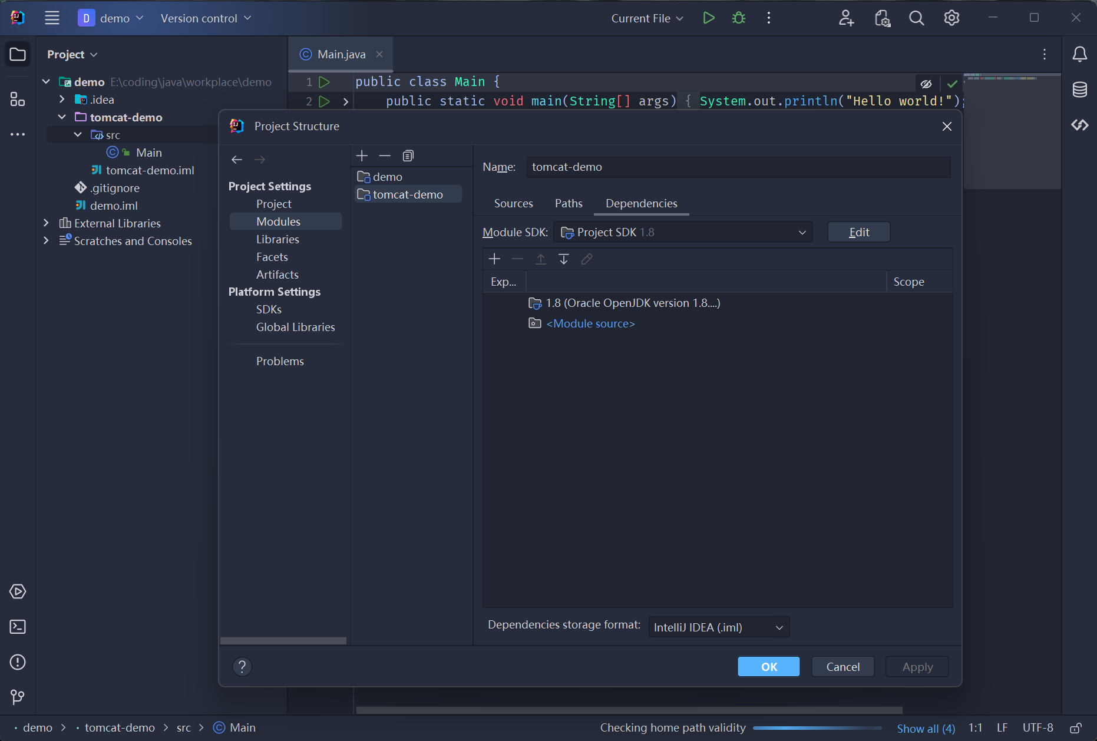1097x741 pixels.
Task: Open Facets settings page
Action: [x=272, y=257]
